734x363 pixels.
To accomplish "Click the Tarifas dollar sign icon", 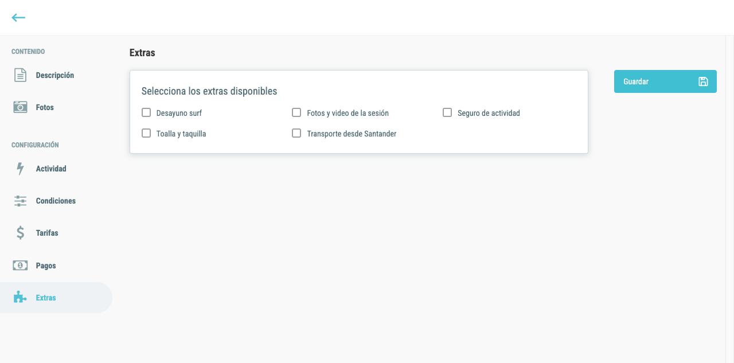I will (x=20, y=233).
